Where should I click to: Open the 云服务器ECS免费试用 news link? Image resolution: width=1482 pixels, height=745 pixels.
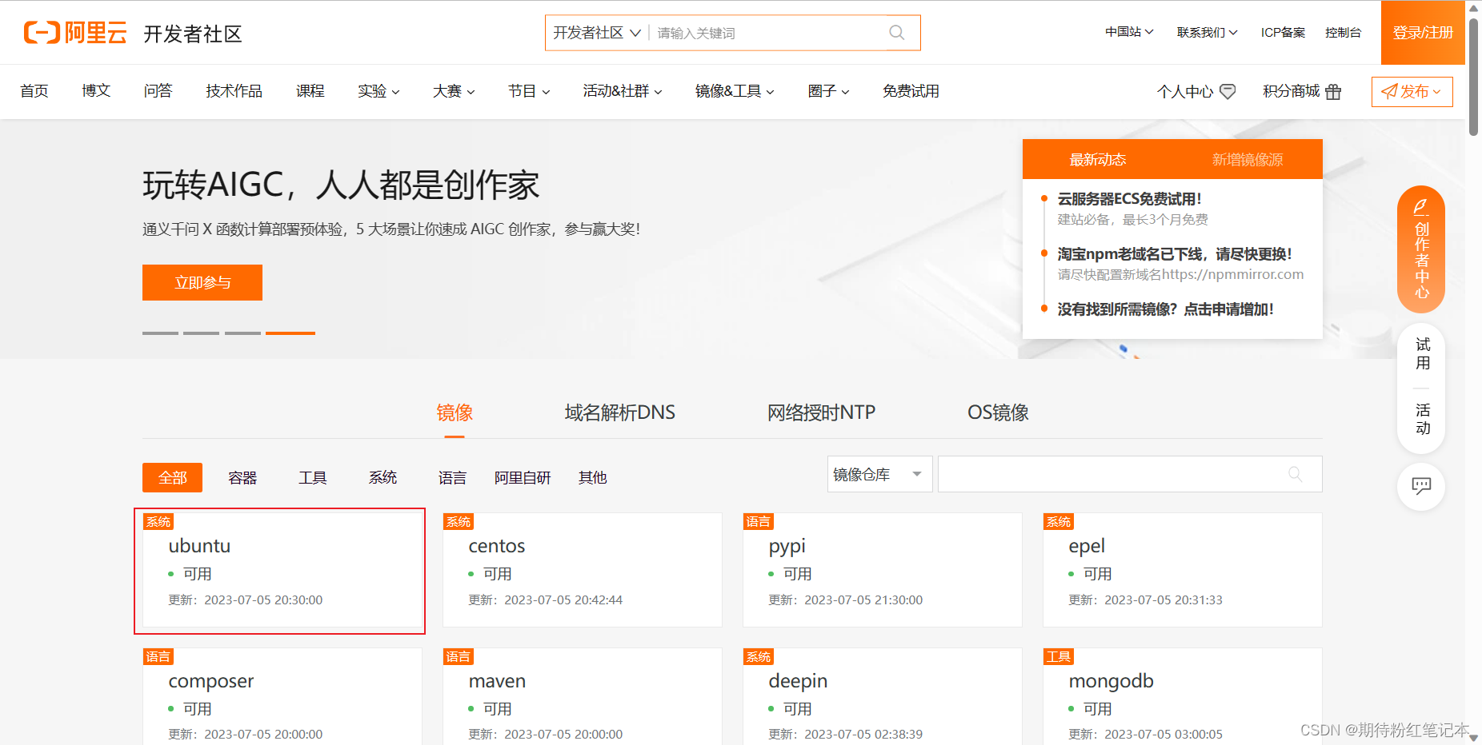click(1129, 199)
